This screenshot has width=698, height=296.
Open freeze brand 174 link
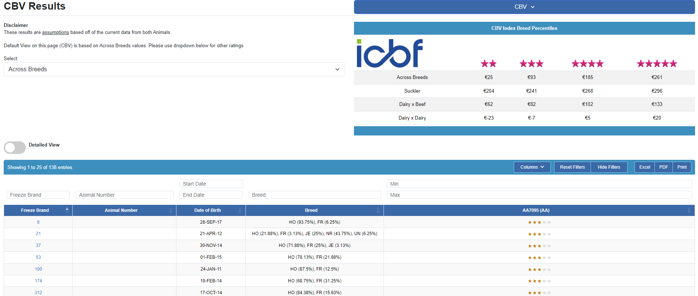click(x=38, y=281)
